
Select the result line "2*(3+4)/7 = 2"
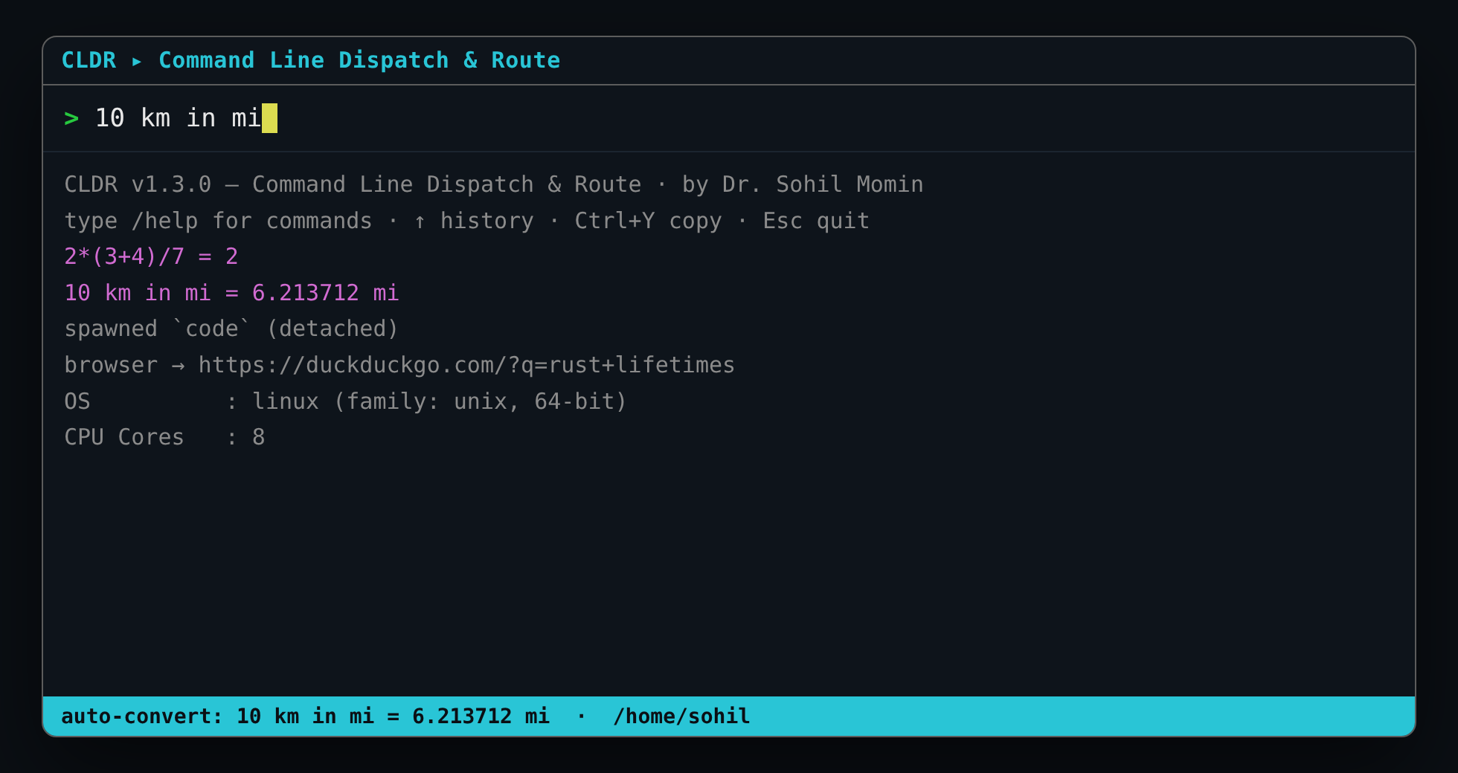151,256
